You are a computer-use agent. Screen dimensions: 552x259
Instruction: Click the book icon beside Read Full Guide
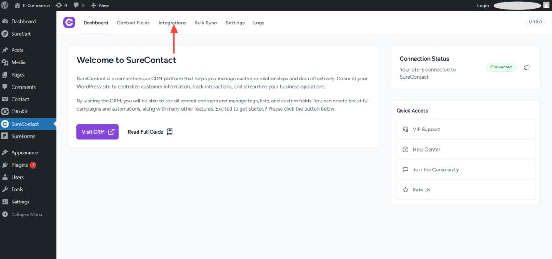point(170,132)
